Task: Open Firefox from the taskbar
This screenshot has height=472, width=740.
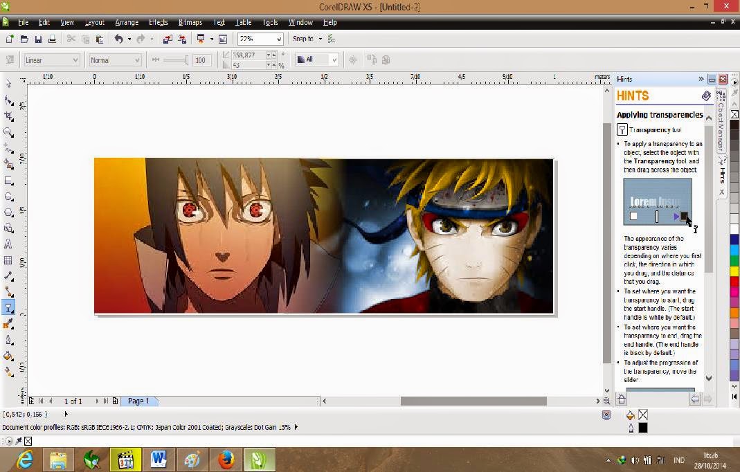Action: 226,460
